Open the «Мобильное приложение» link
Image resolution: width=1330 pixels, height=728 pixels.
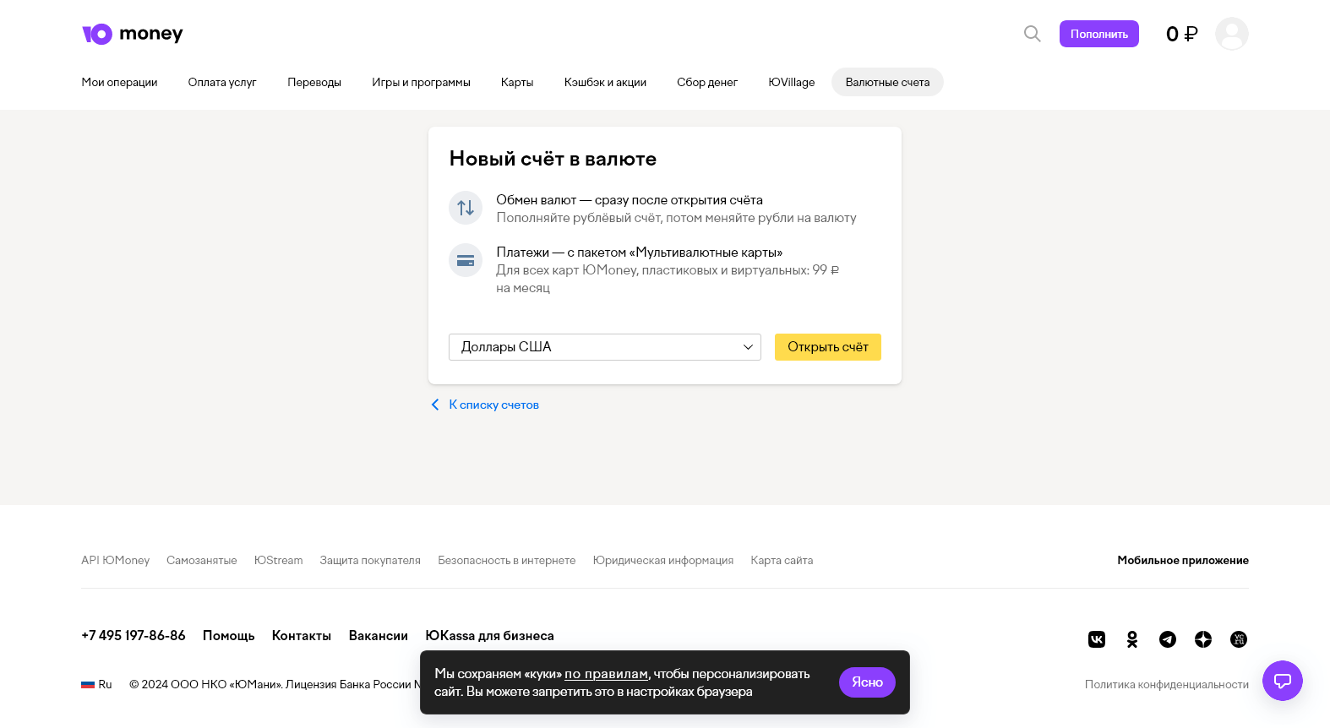pos(1183,560)
